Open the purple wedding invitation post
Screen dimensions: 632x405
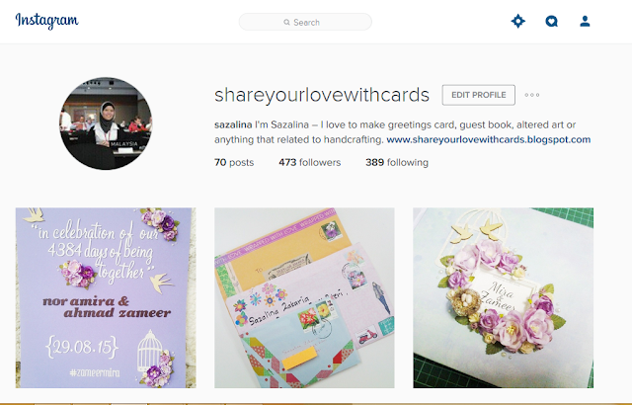coord(106,297)
